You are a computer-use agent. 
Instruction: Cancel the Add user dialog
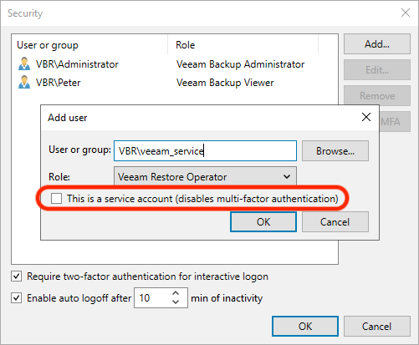(335, 221)
